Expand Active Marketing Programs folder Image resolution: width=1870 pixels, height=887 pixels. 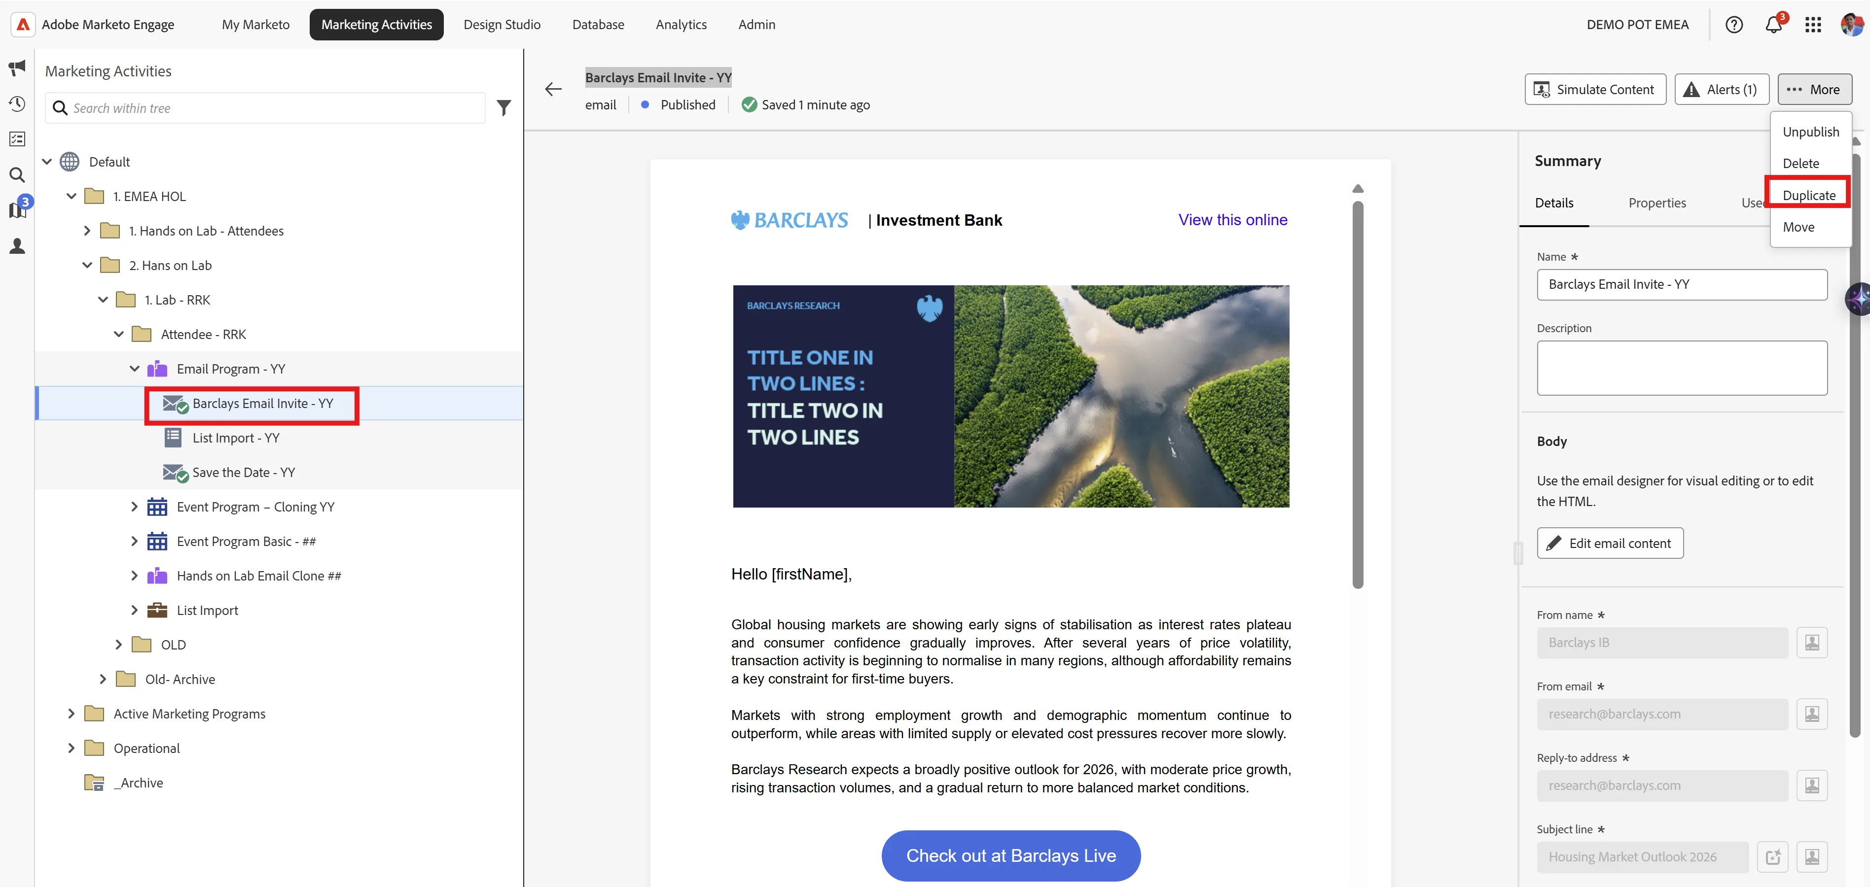click(x=71, y=714)
